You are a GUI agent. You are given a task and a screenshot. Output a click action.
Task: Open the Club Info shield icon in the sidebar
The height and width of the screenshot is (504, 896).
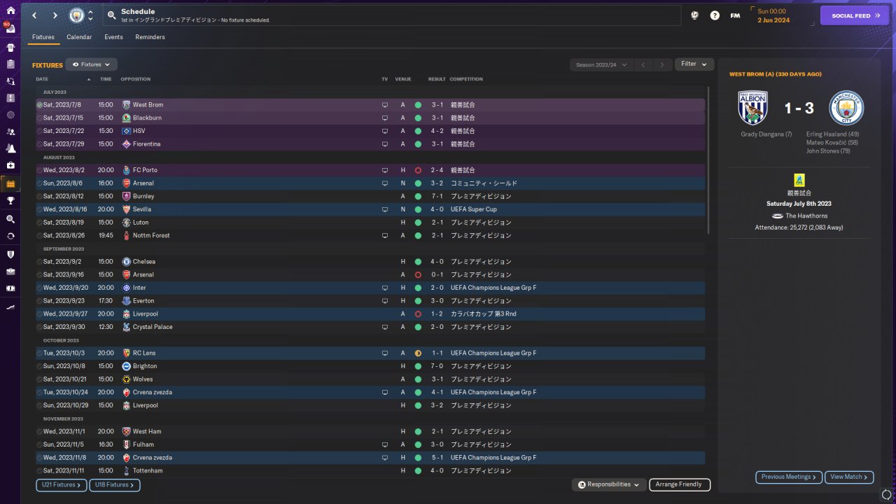[10, 254]
